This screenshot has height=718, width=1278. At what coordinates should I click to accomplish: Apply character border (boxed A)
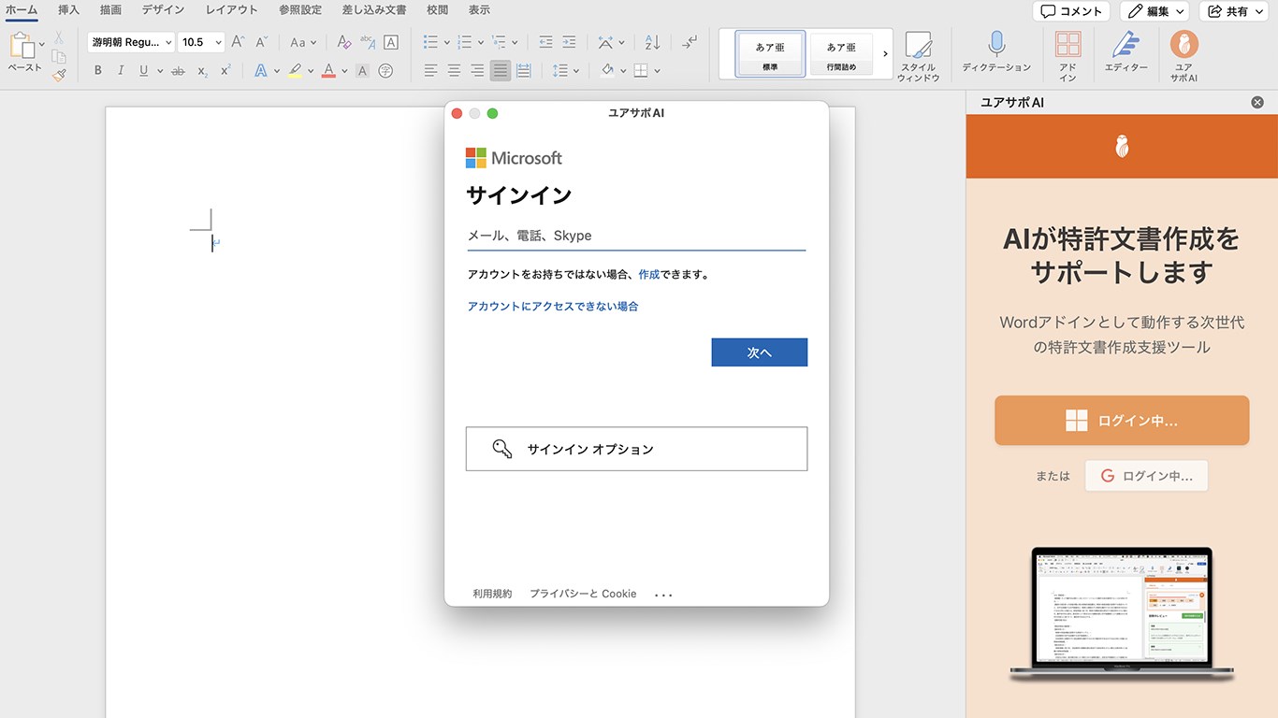[391, 42]
